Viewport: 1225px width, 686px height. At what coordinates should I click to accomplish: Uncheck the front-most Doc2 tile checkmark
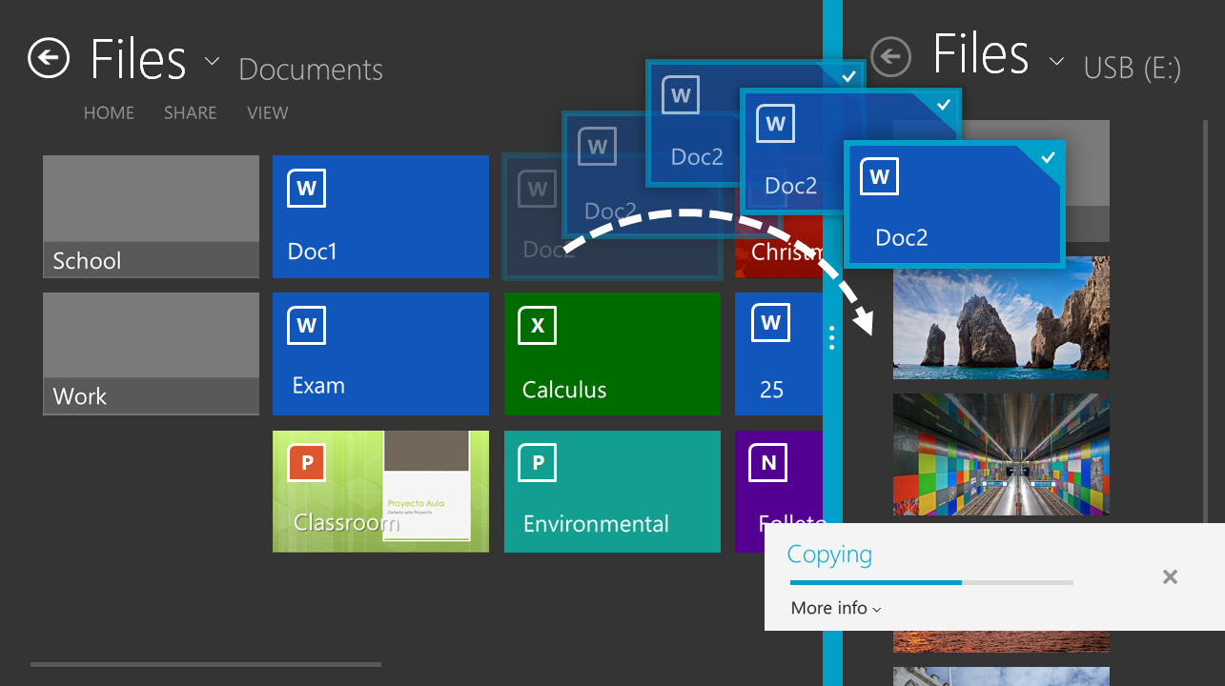pos(1049,157)
